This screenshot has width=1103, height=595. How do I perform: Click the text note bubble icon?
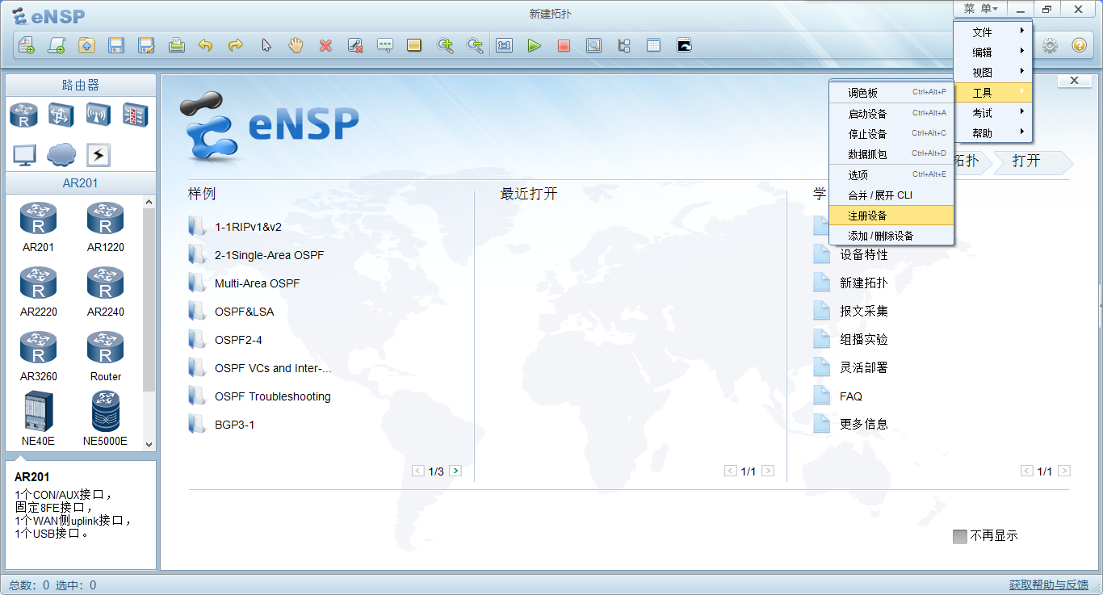tap(385, 46)
